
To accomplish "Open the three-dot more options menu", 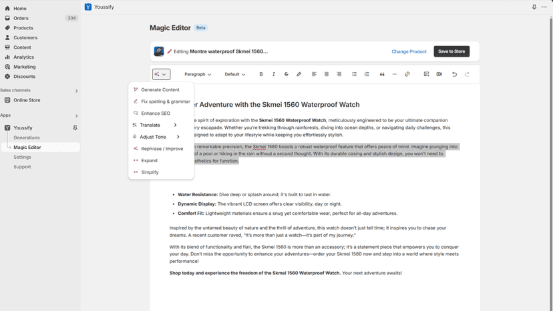I will (x=544, y=7).
